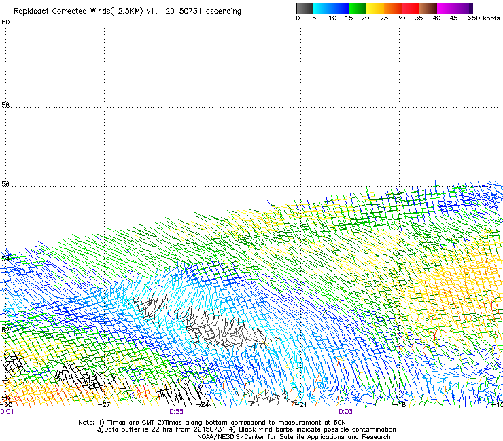Click the '45' label under the color bar

(453, 18)
